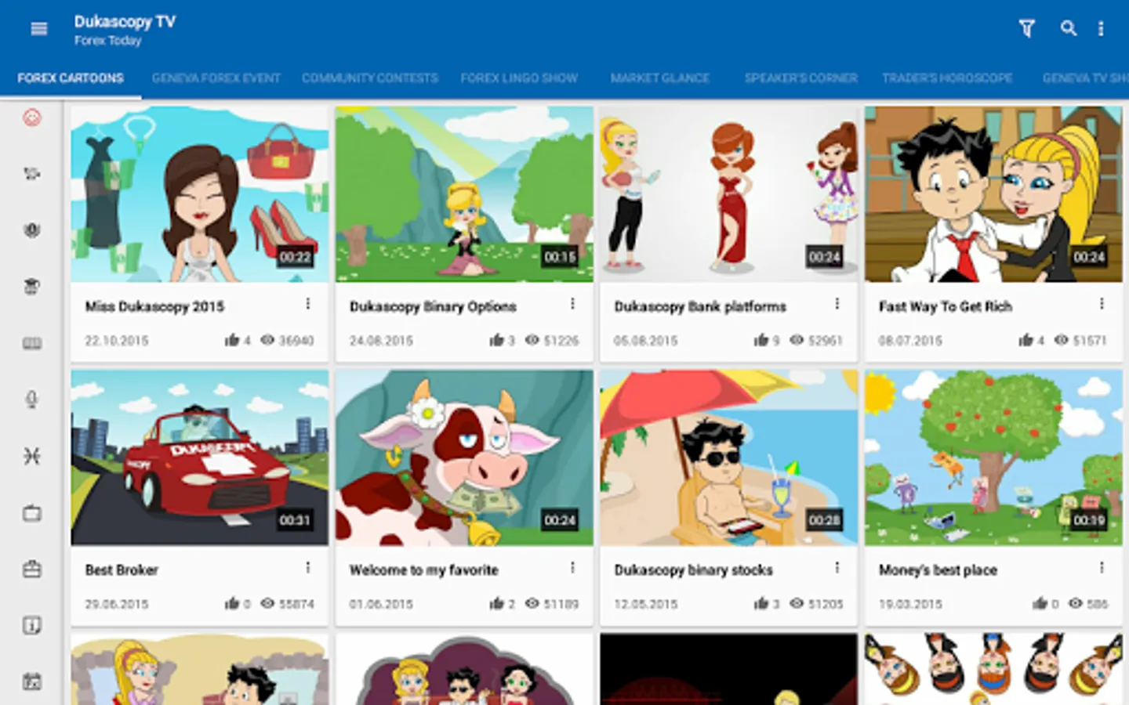
Task: Like the Dukascopy Bank platforms video
Action: (x=761, y=340)
